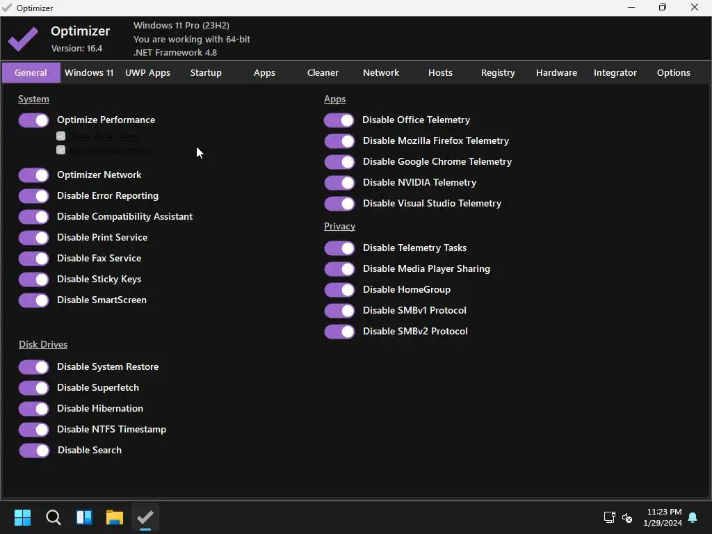Select the General tab

tap(31, 72)
